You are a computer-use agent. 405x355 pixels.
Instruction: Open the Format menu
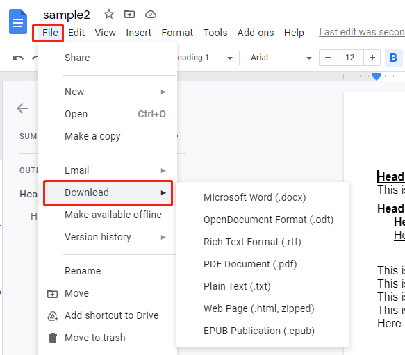[177, 33]
